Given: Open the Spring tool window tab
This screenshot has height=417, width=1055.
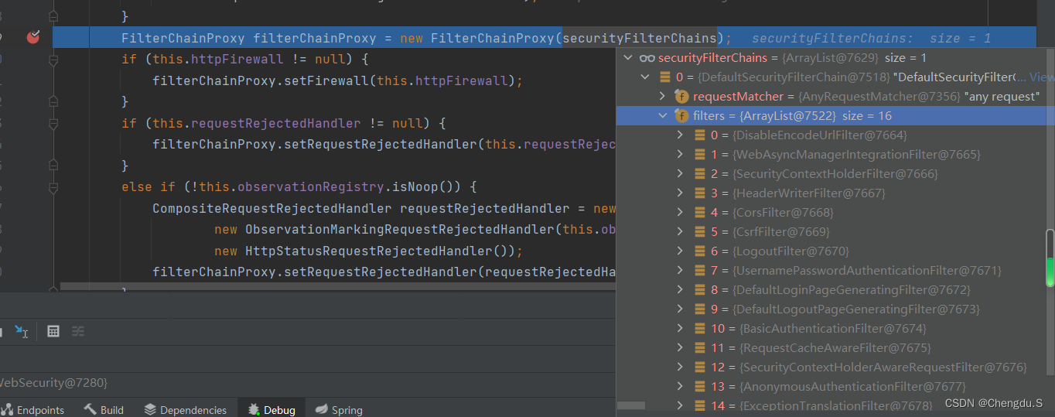Looking at the screenshot, I should click(x=339, y=410).
